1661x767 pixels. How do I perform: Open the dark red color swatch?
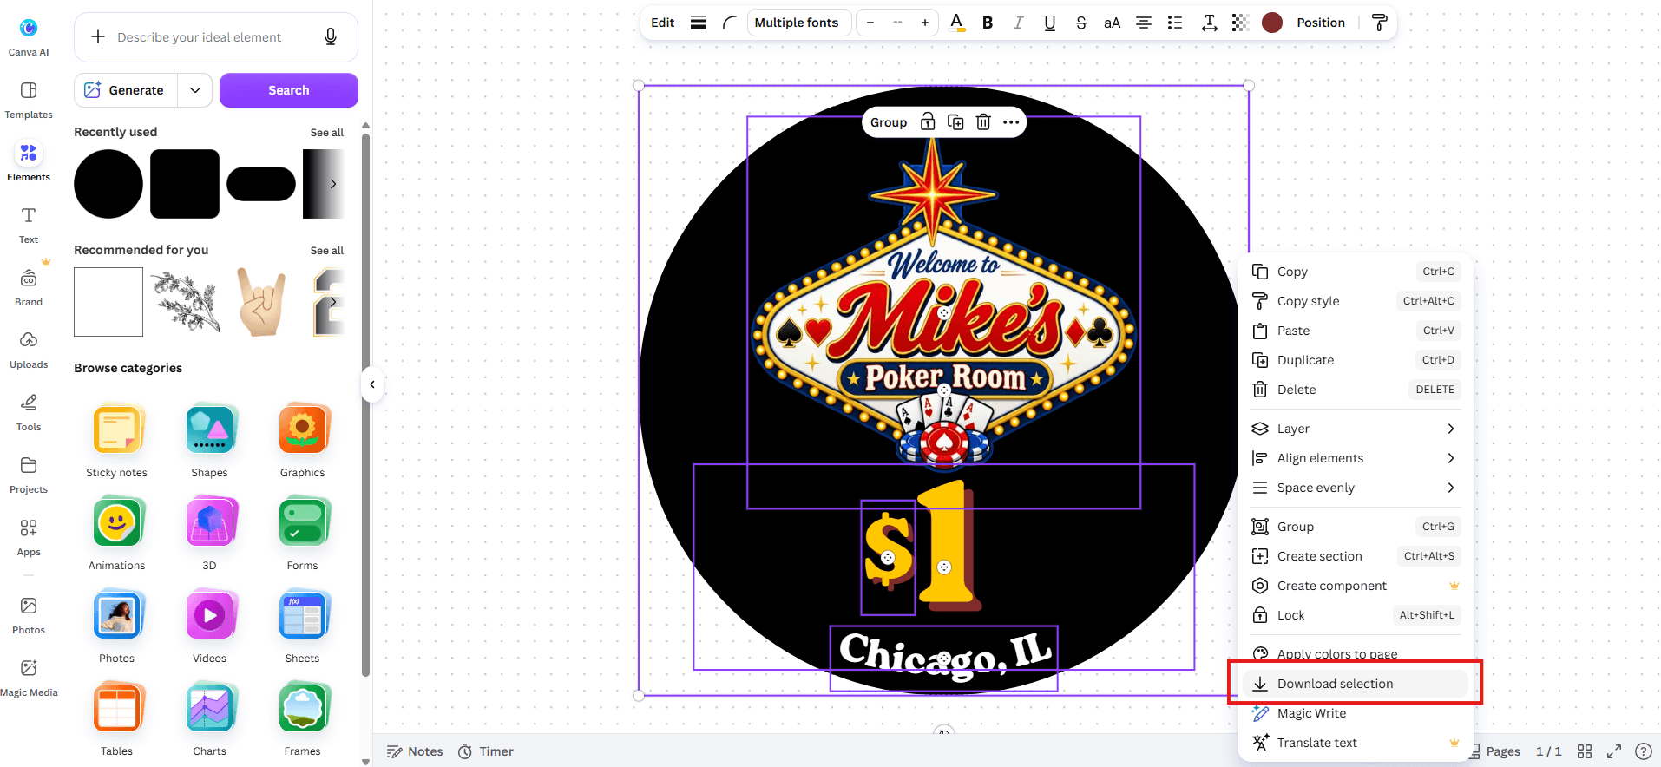point(1272,23)
